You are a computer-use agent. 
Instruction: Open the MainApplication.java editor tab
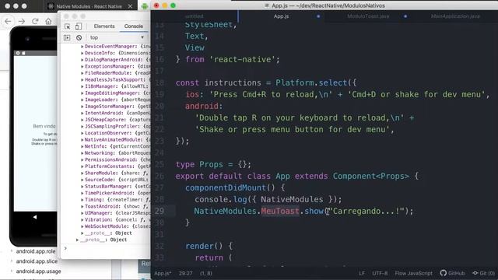[x=455, y=16]
